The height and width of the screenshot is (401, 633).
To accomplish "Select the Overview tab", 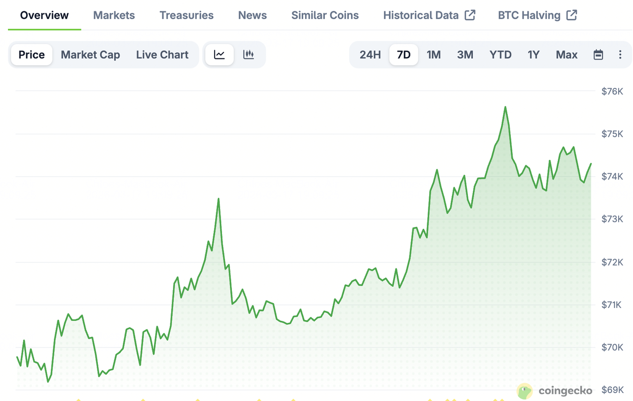I will 44,15.
